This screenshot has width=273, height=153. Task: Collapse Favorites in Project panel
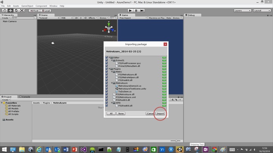click(2, 103)
